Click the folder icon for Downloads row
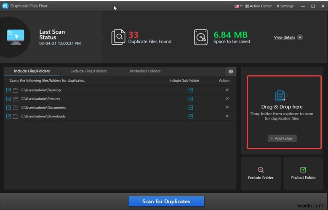328x210 pixels. 15,117
